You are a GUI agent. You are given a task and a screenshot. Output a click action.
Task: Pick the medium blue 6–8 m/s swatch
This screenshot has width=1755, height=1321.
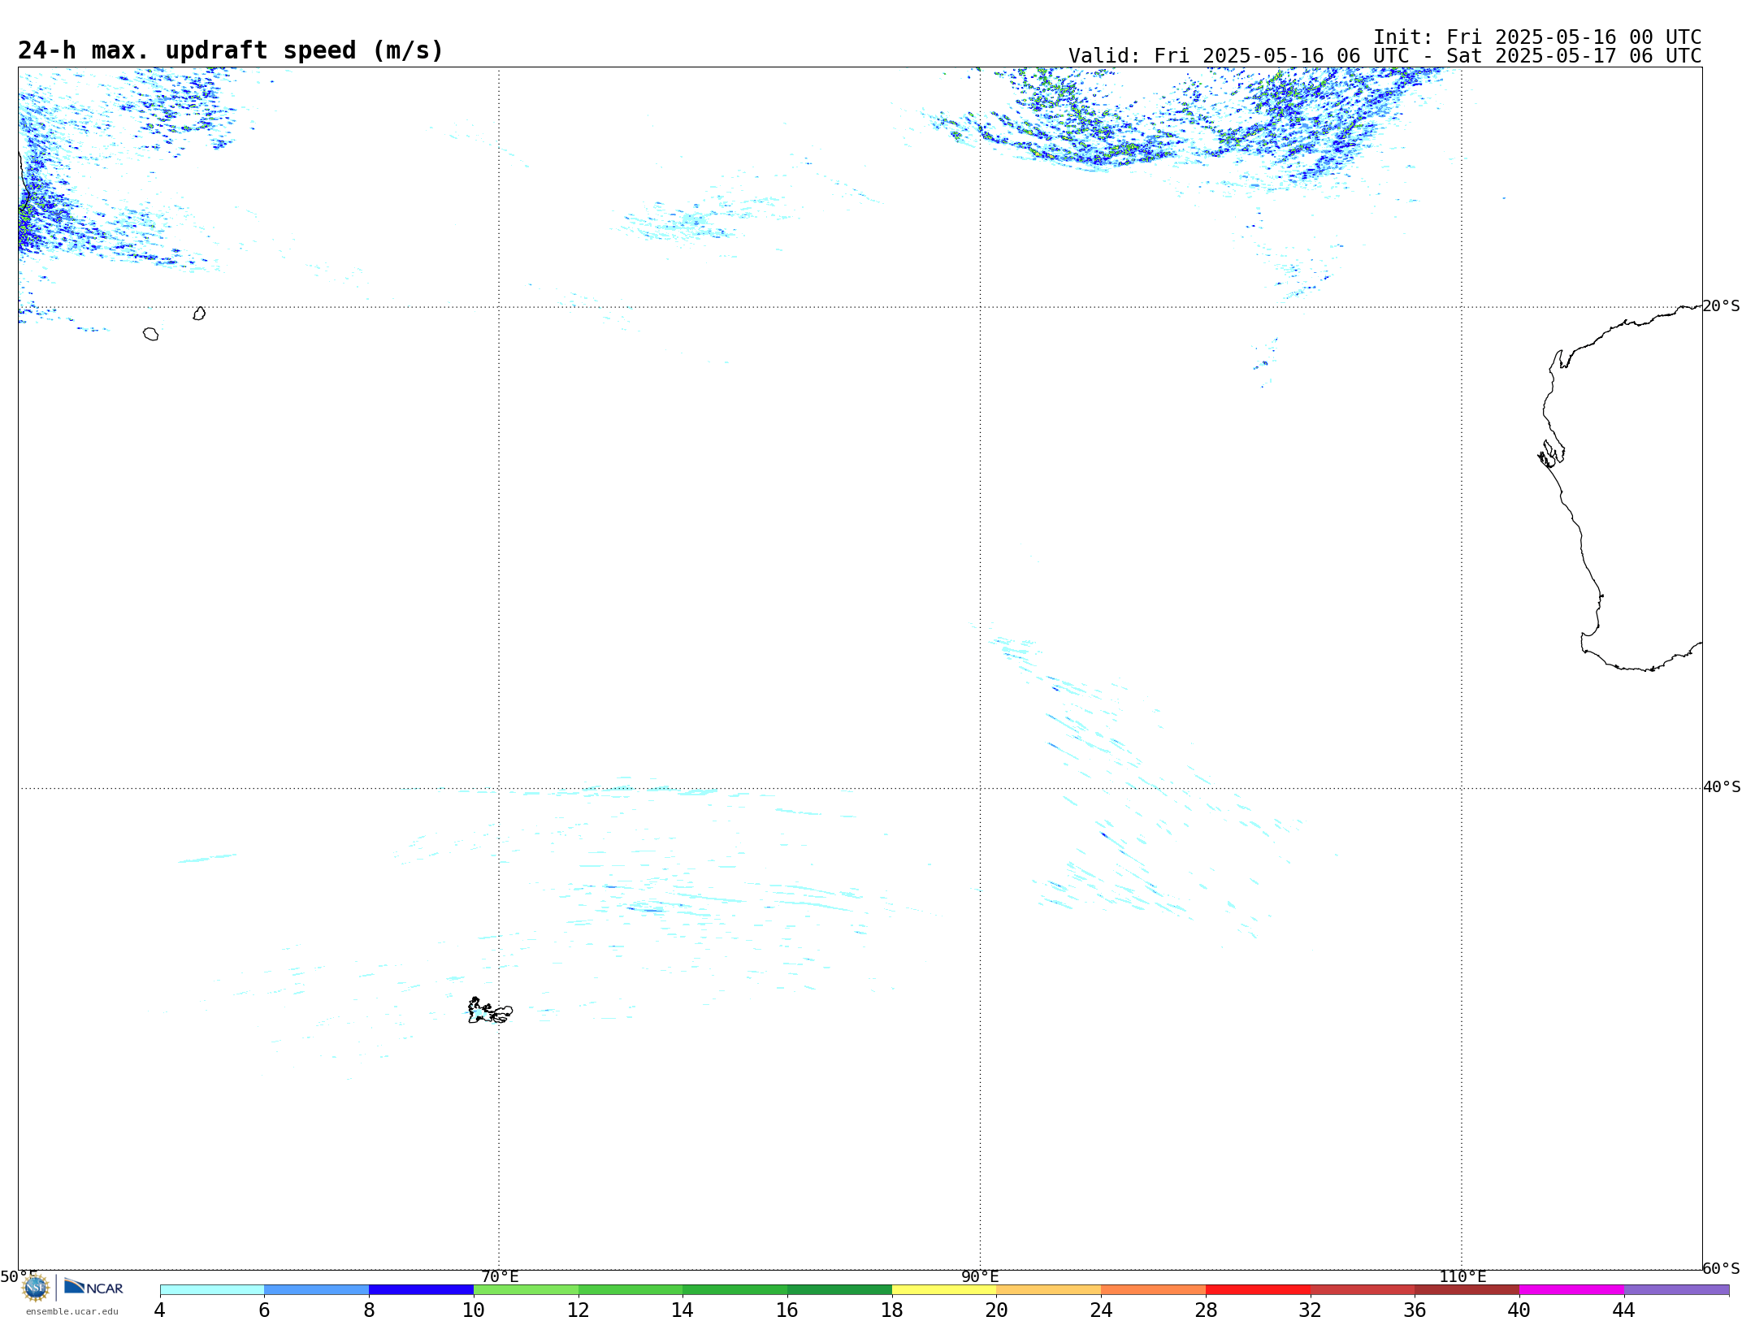pos(317,1290)
